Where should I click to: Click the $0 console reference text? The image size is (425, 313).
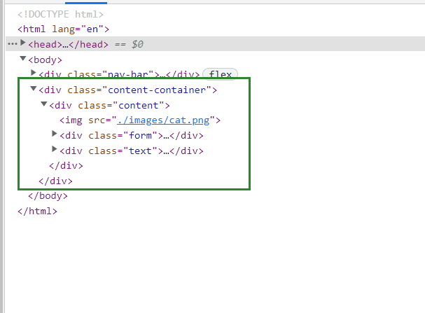[137, 44]
